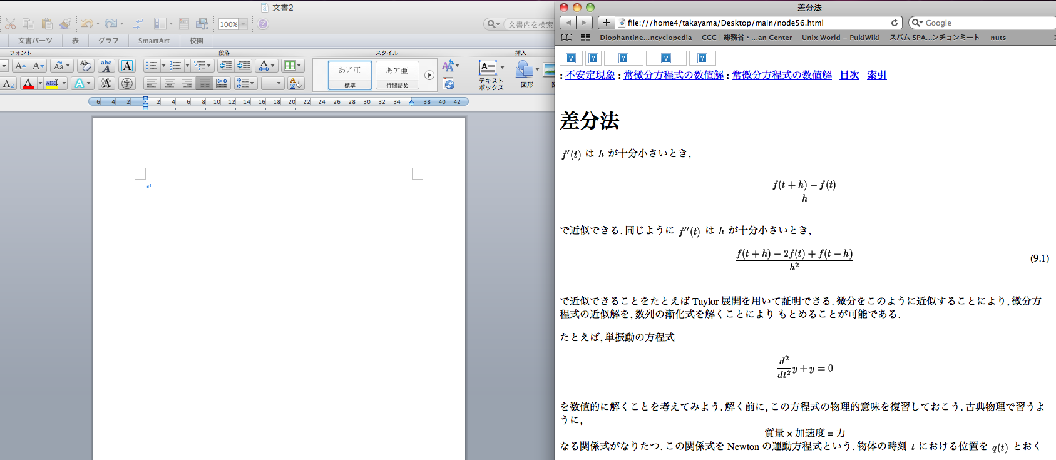This screenshot has width=1056, height=460.
Task: Expand the styles gallery with arrow button
Action: (x=429, y=75)
